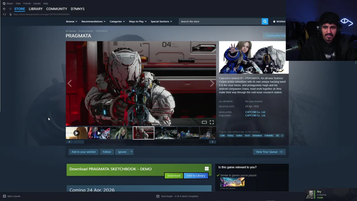
Task: Click Add to Library button
Action: (196, 176)
